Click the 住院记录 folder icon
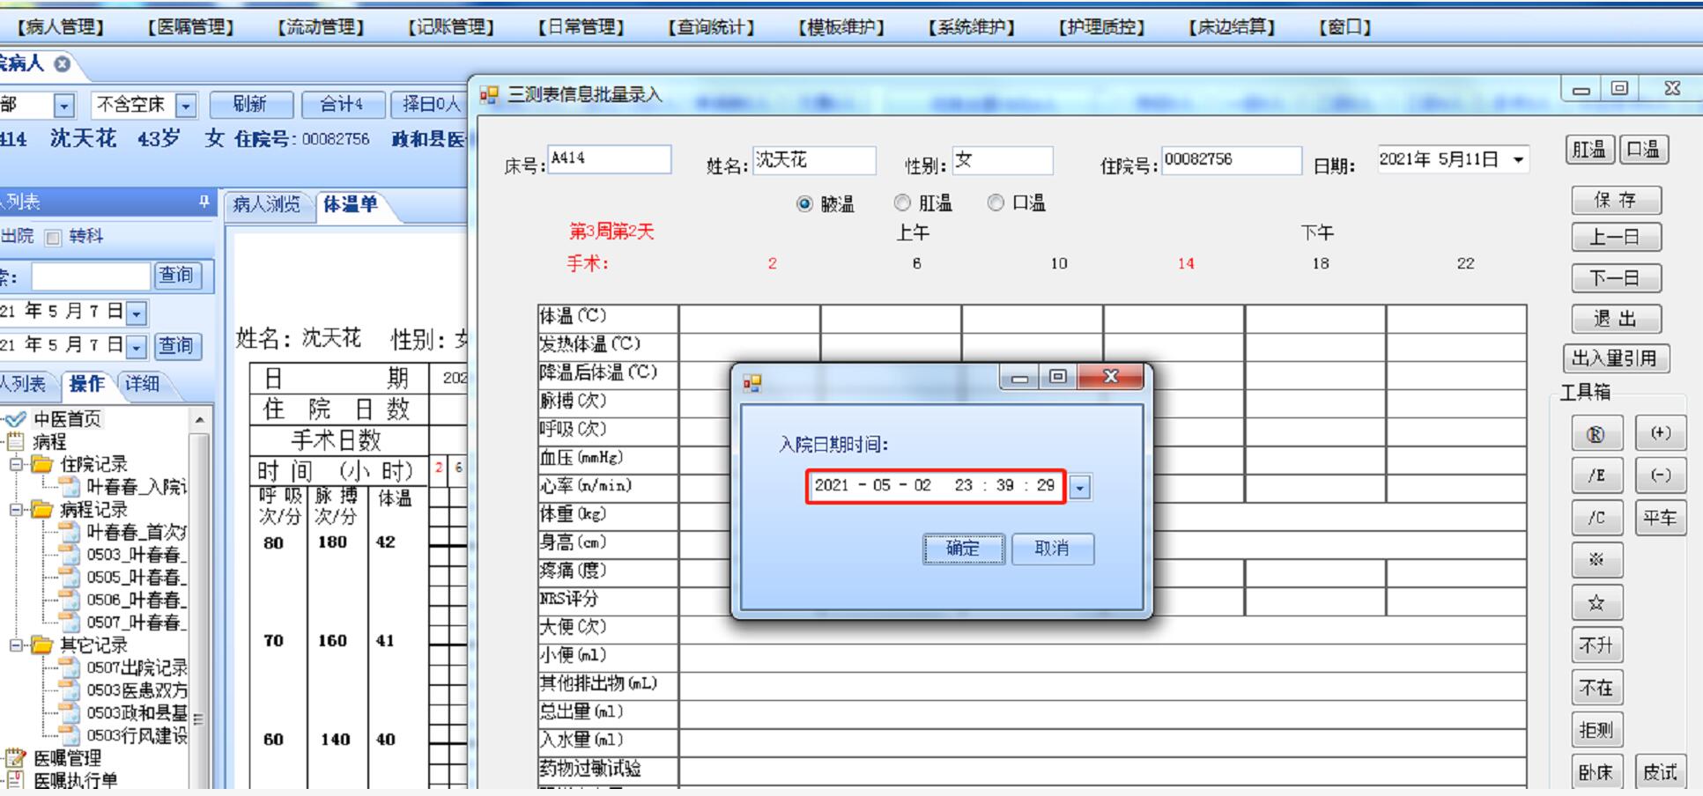Viewport: 1703px width, 796px height. (x=41, y=464)
